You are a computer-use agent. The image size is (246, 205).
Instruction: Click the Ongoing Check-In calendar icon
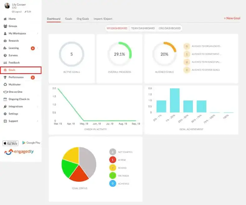[5, 99]
